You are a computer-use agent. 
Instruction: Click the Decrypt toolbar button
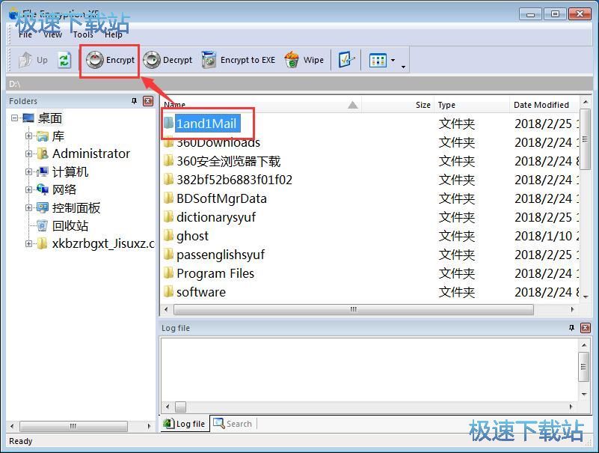point(168,60)
